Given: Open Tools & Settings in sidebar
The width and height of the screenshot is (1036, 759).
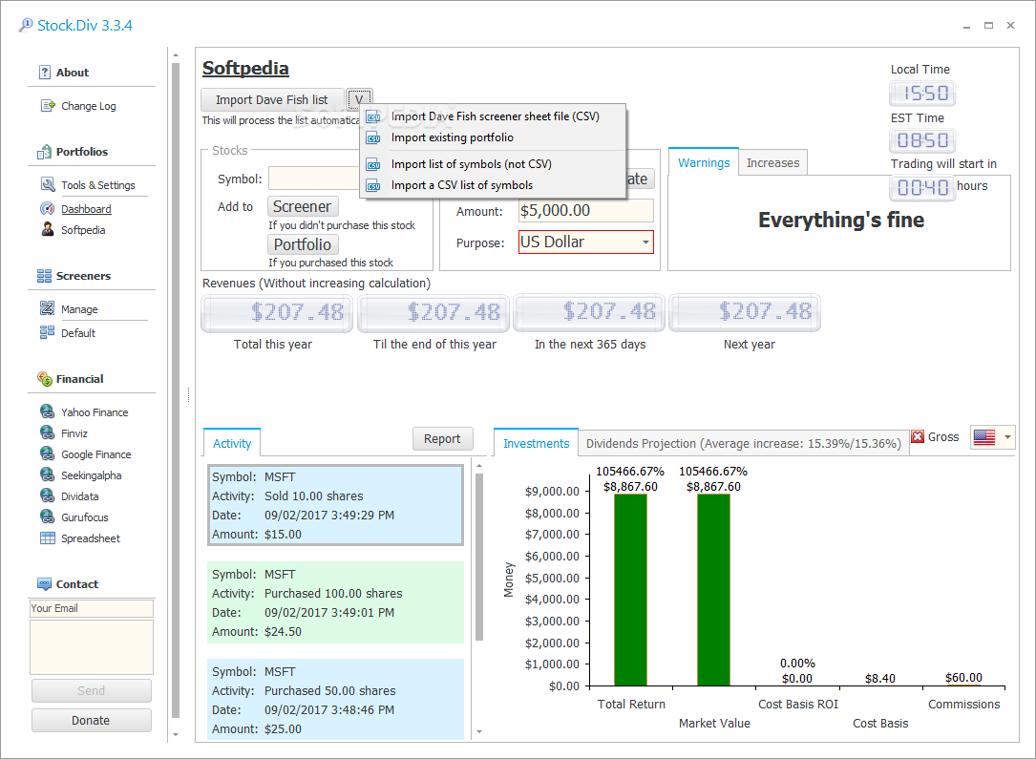Looking at the screenshot, I should pos(97,185).
